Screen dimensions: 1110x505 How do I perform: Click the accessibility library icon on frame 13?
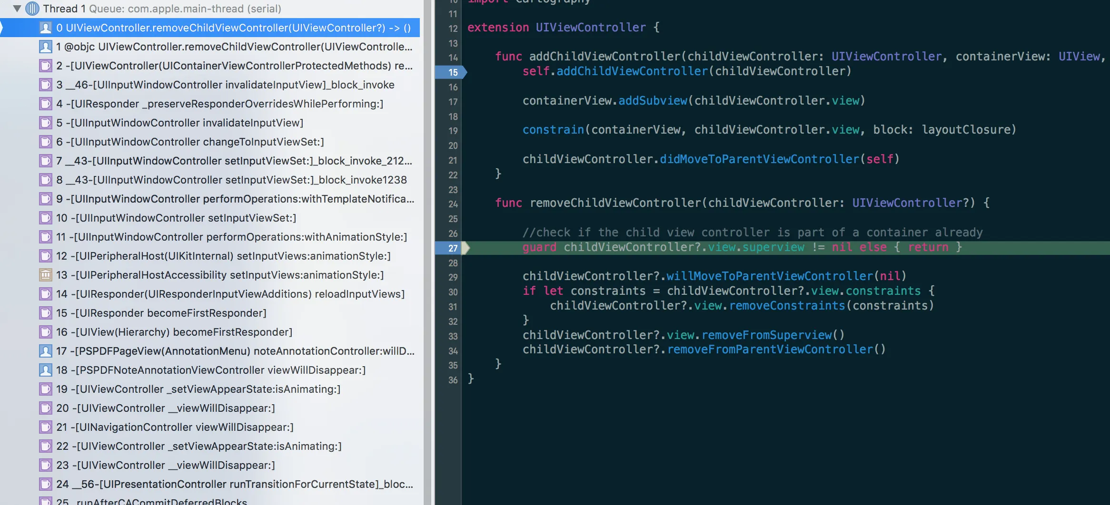pyautogui.click(x=46, y=275)
